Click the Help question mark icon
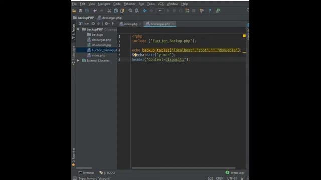The image size is (321, 180). [x=210, y=11]
